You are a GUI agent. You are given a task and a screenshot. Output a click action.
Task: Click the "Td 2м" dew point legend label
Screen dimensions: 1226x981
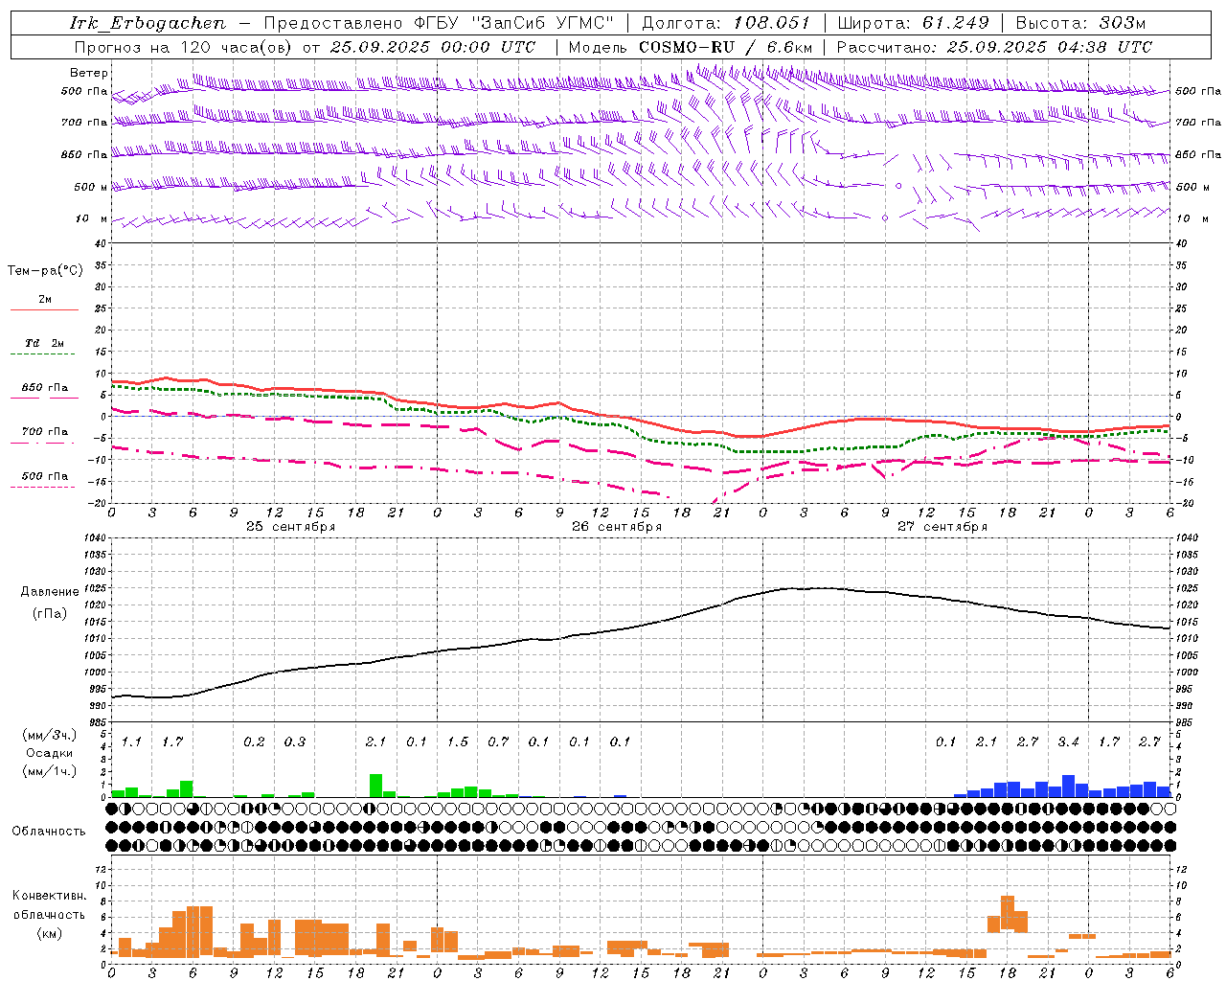(44, 343)
